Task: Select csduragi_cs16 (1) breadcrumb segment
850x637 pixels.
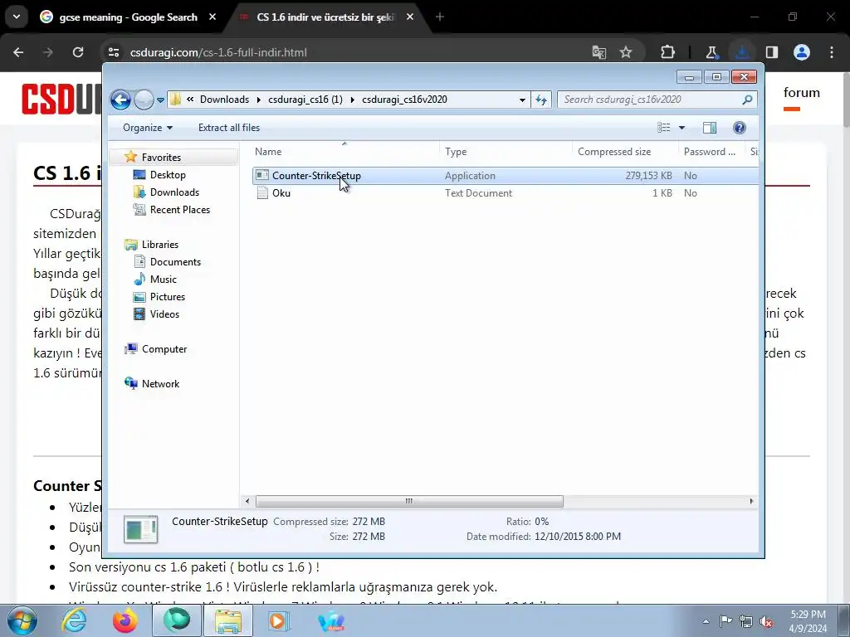Action: click(305, 100)
